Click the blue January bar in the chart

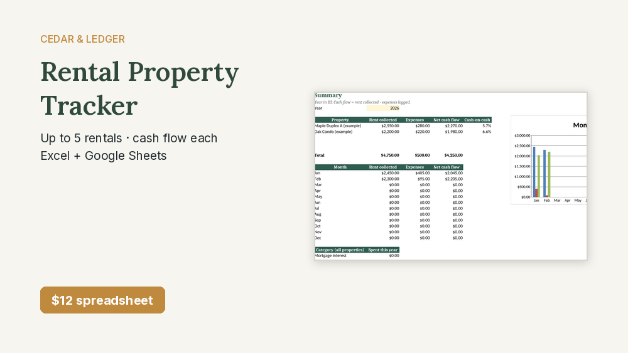pos(534,172)
